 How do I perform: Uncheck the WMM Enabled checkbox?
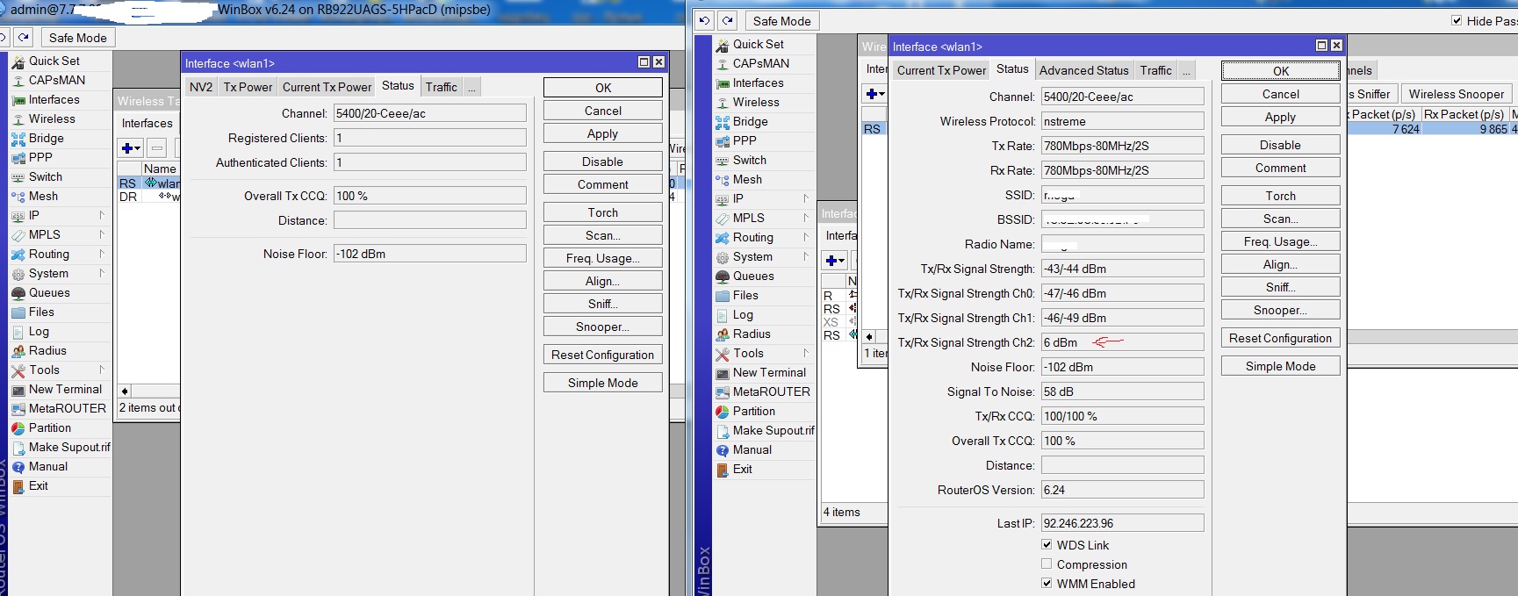coord(1047,584)
